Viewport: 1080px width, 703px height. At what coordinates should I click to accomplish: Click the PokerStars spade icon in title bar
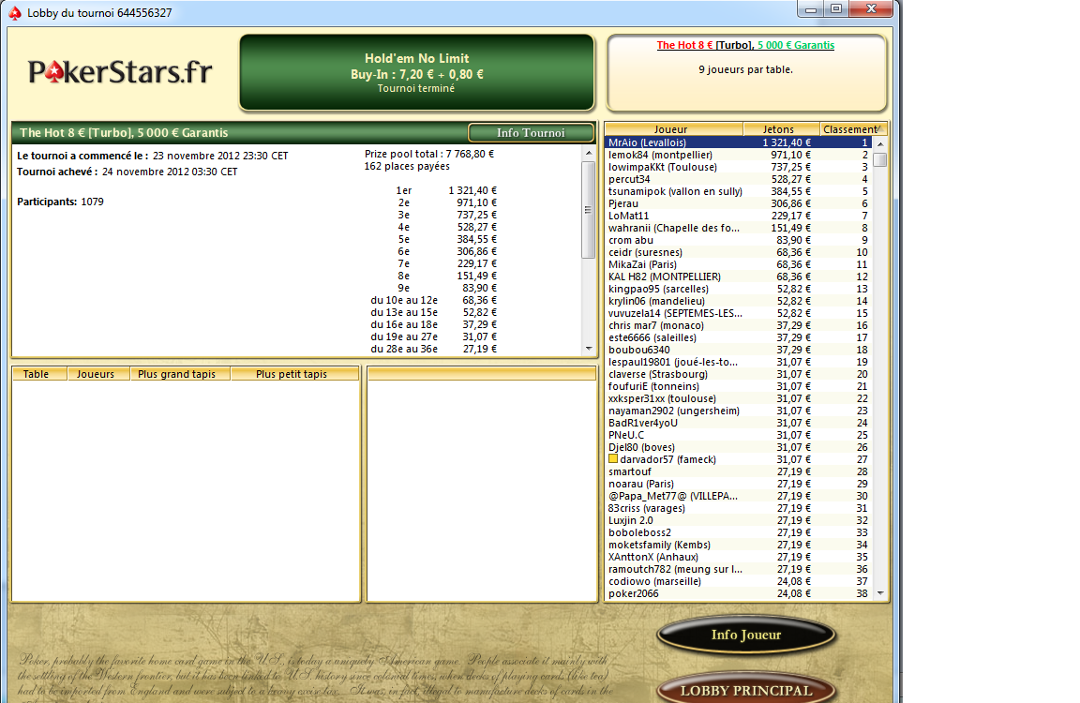(14, 12)
